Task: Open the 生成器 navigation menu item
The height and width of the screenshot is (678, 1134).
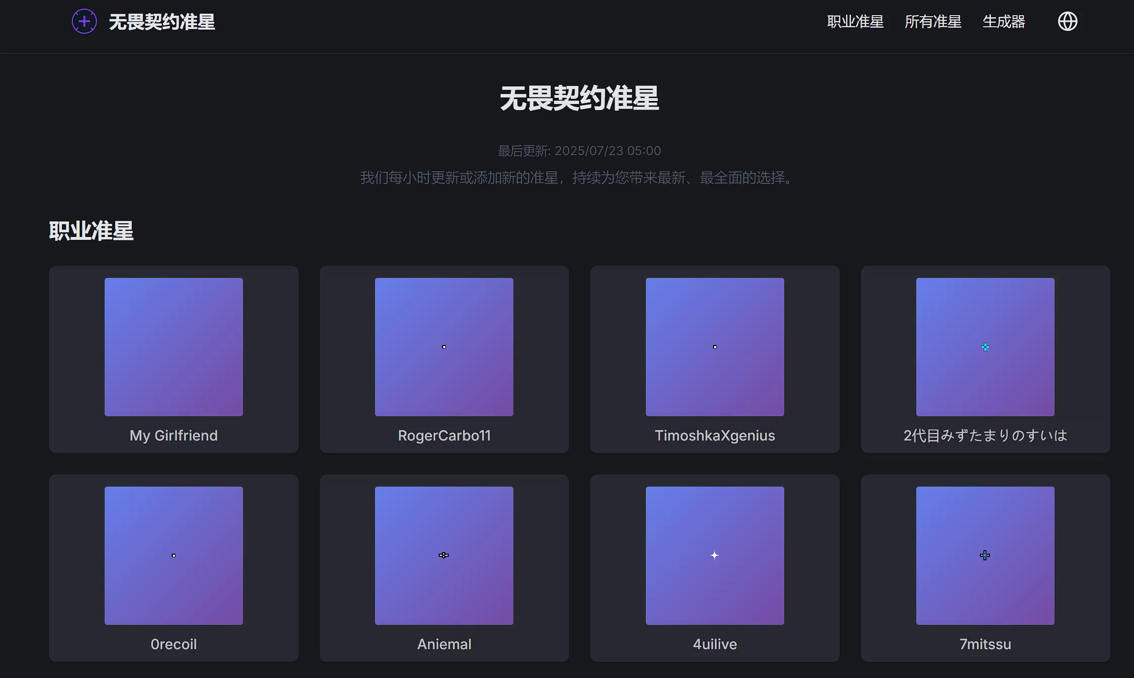Action: click(x=1004, y=21)
